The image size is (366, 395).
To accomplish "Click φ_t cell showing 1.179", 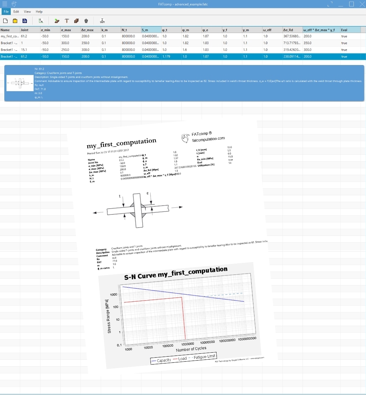I will point(171,57).
